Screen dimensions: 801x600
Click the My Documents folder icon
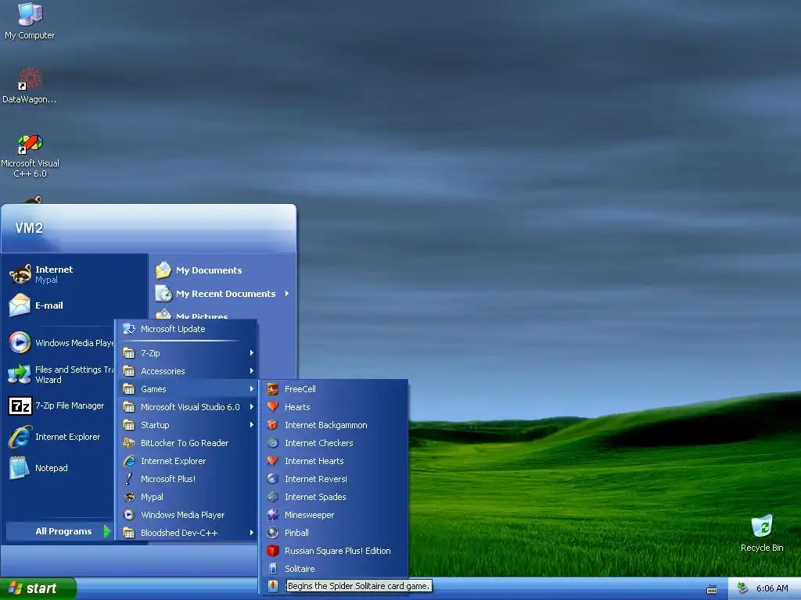163,270
